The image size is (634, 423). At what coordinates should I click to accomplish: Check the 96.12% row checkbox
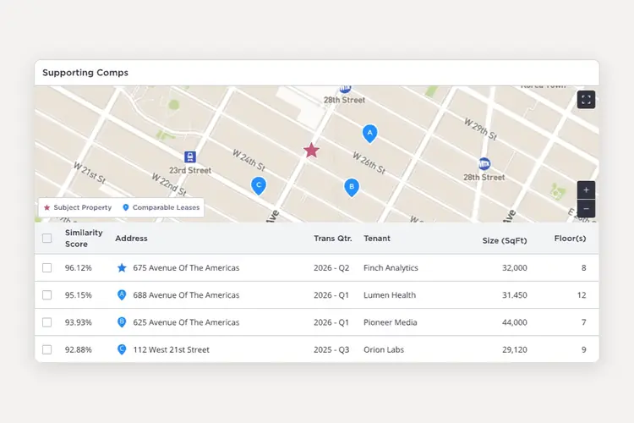[46, 267]
